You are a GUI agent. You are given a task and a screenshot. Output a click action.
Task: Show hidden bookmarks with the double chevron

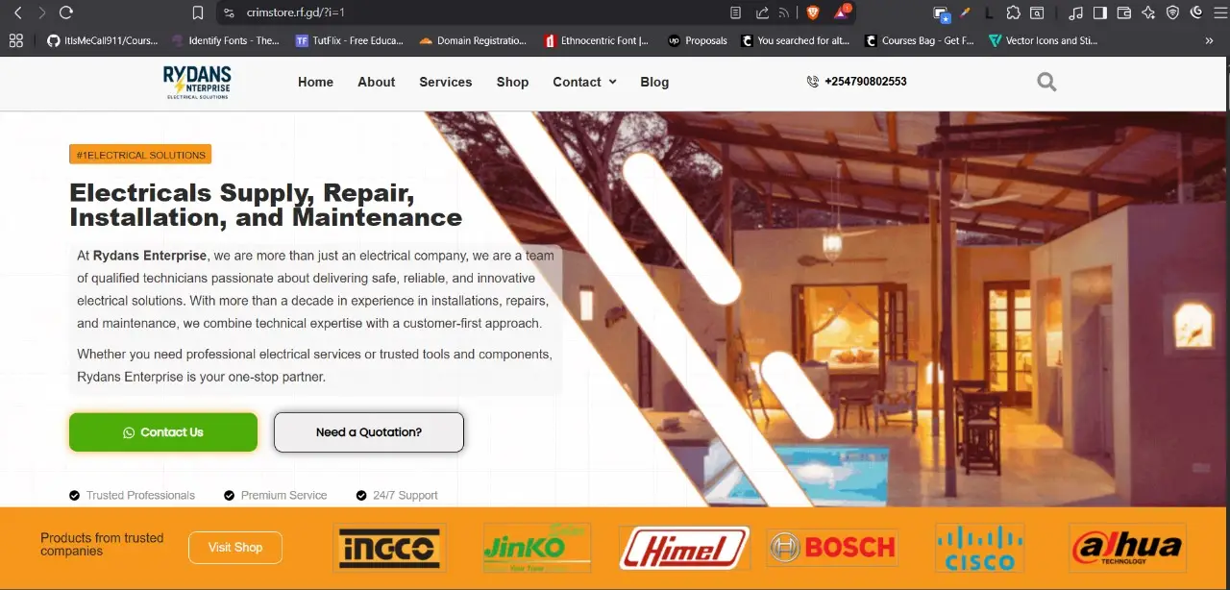click(1209, 40)
